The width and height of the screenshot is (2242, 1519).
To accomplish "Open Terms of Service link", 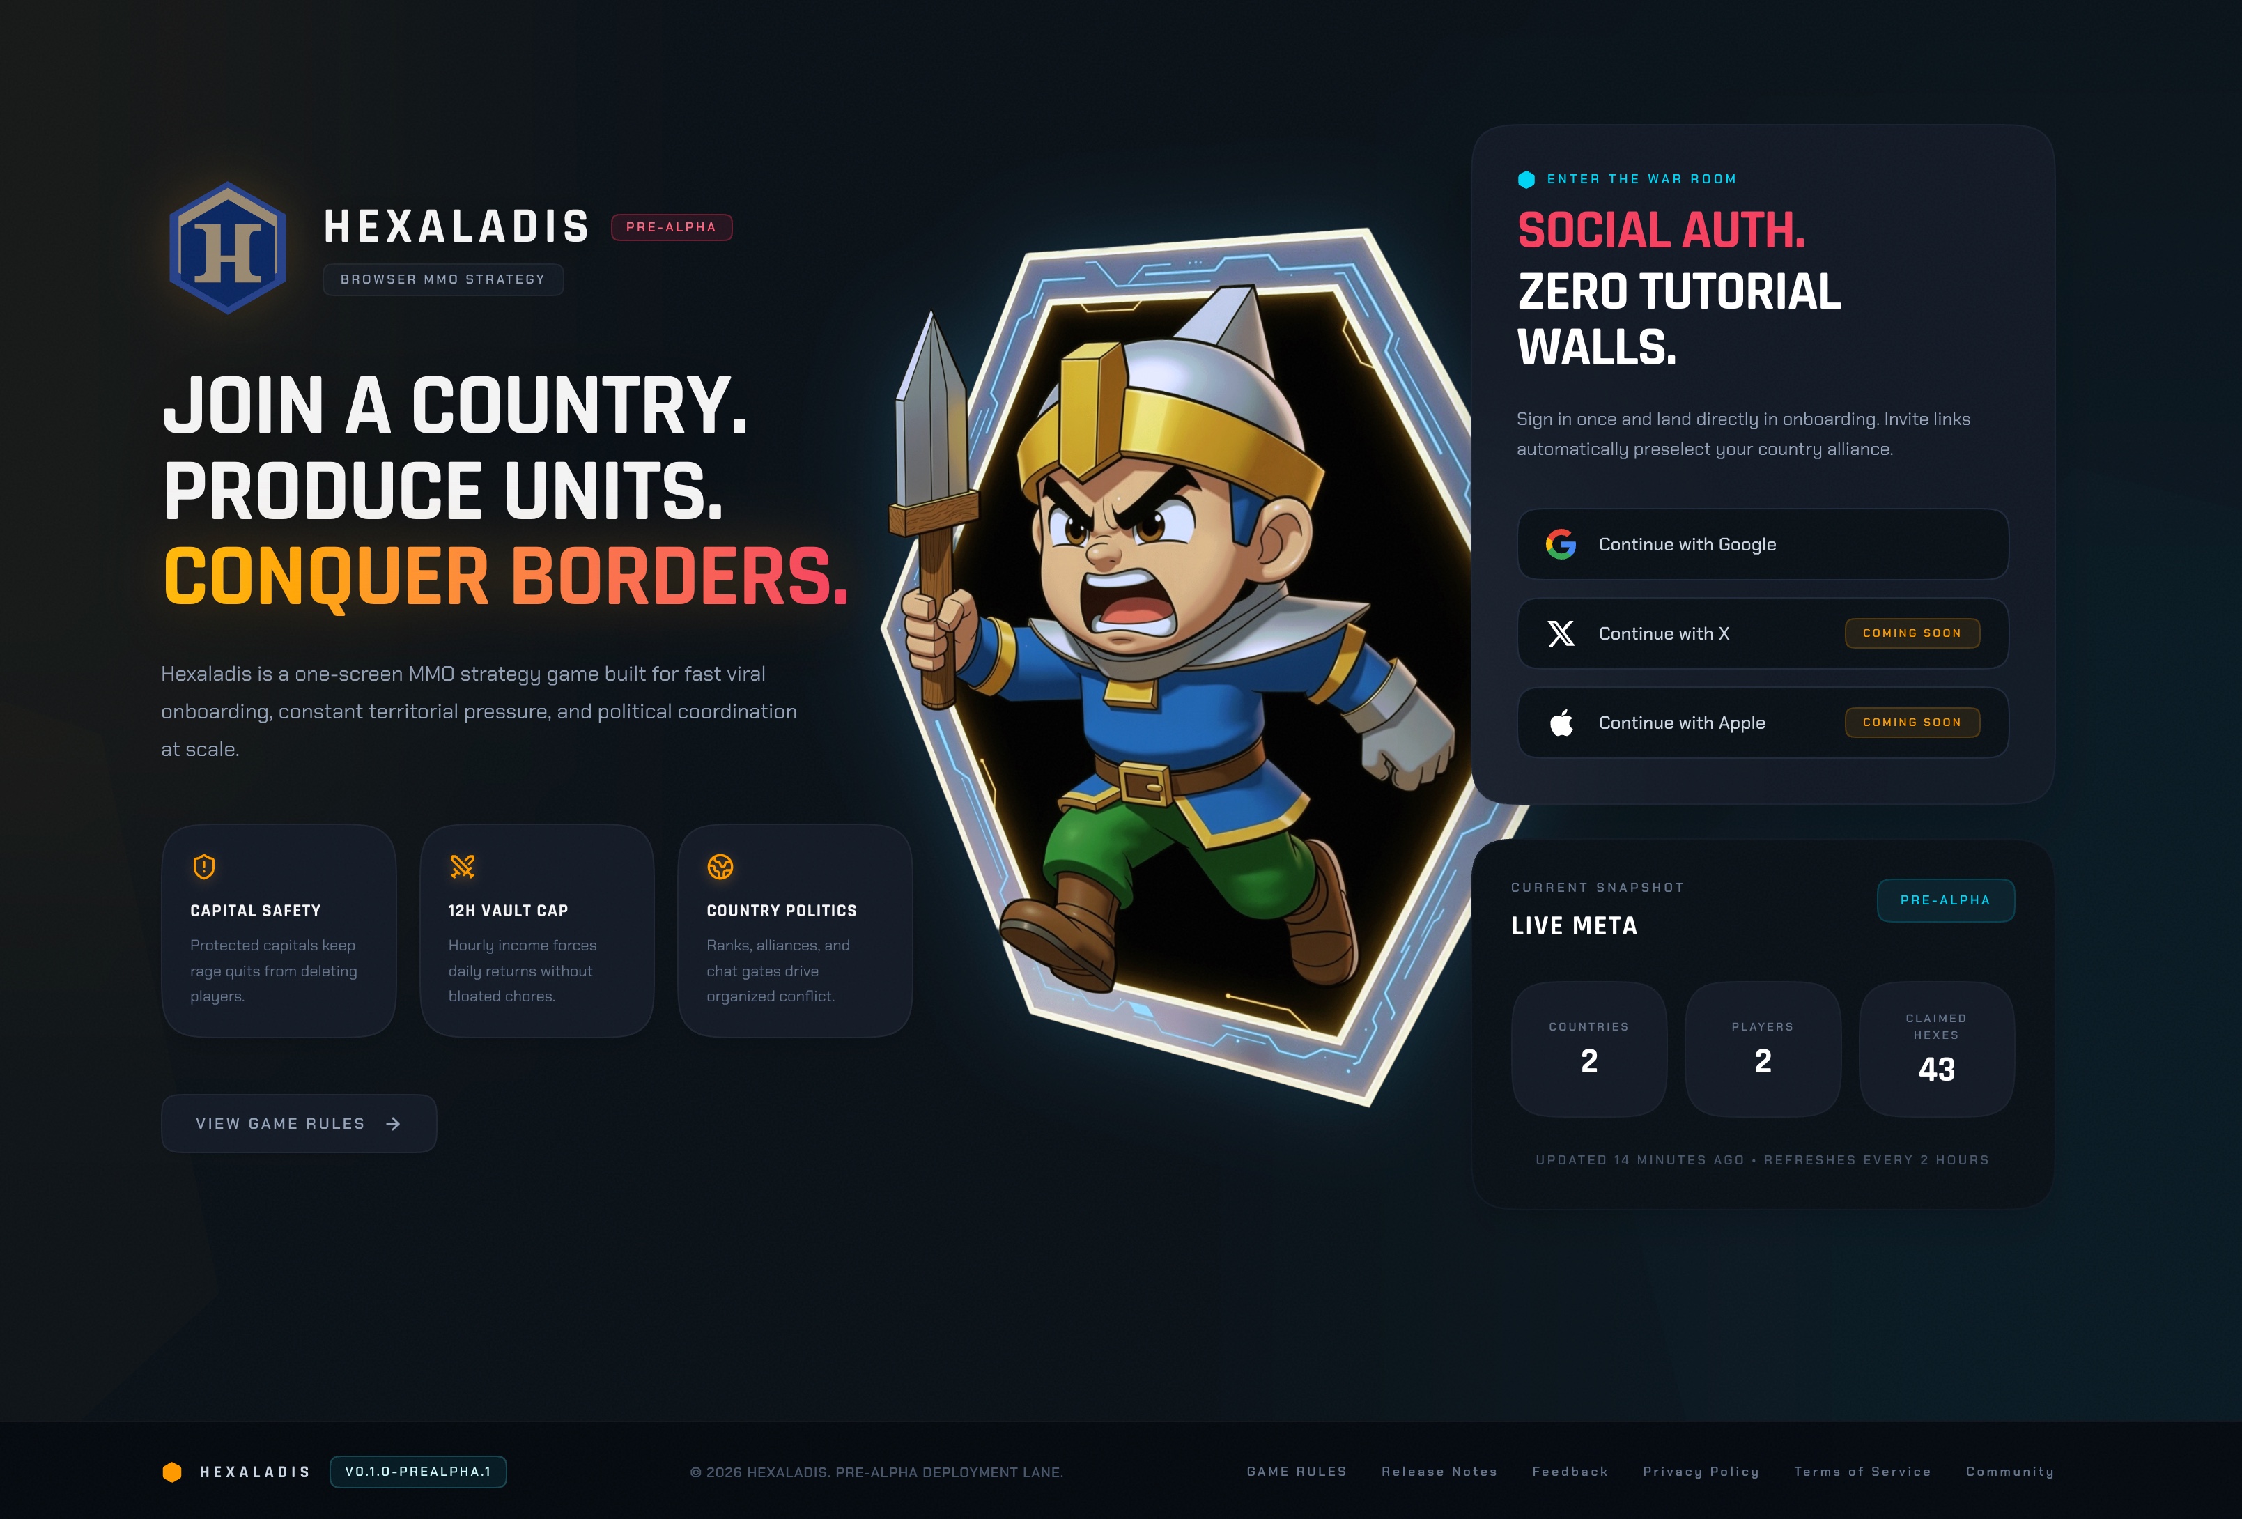I will point(1862,1472).
